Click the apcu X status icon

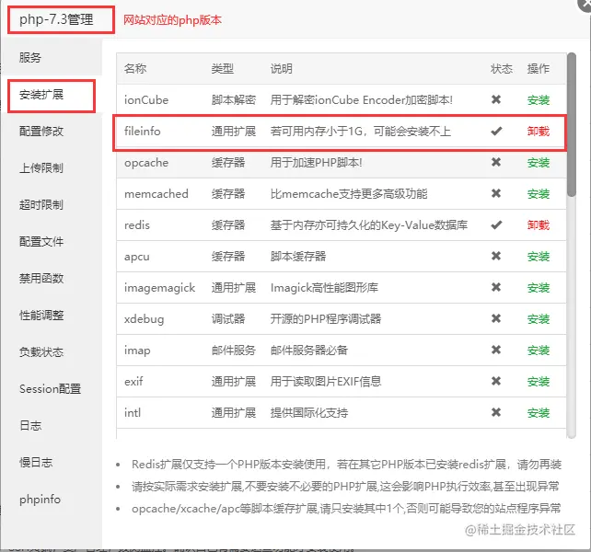tap(496, 256)
